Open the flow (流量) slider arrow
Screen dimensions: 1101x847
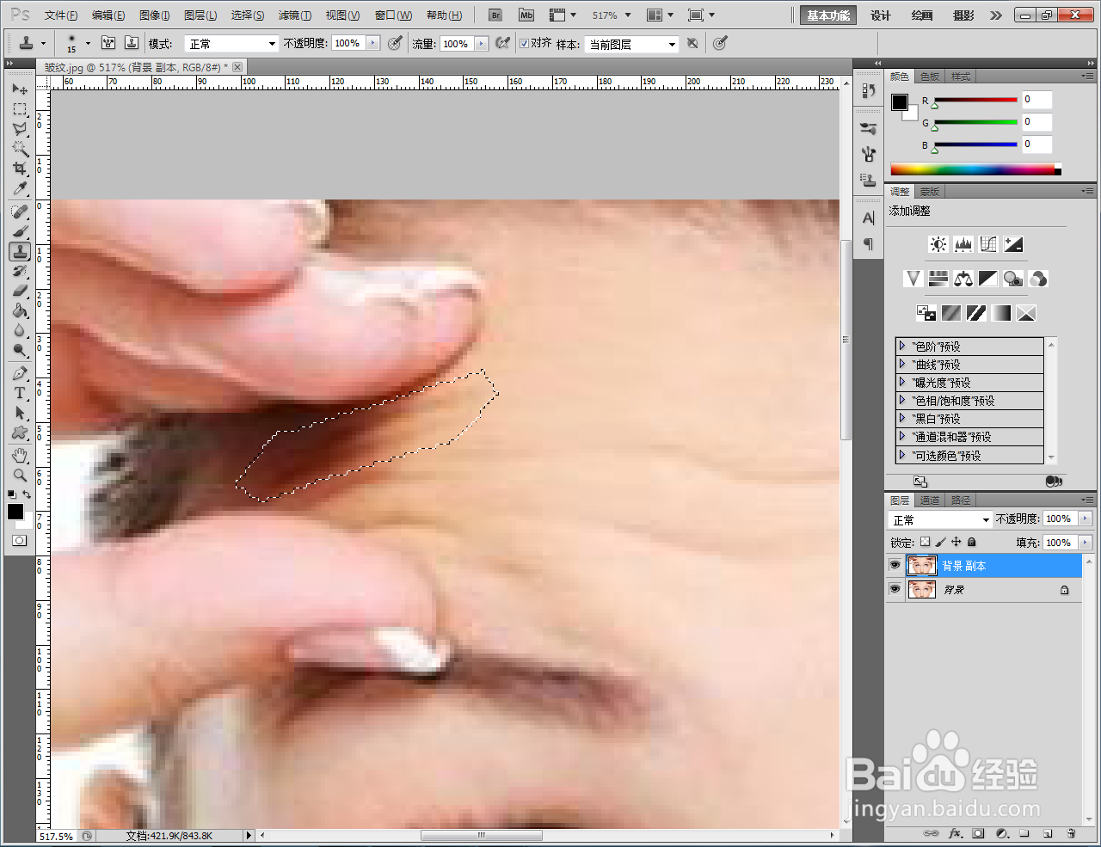pyautogui.click(x=481, y=43)
